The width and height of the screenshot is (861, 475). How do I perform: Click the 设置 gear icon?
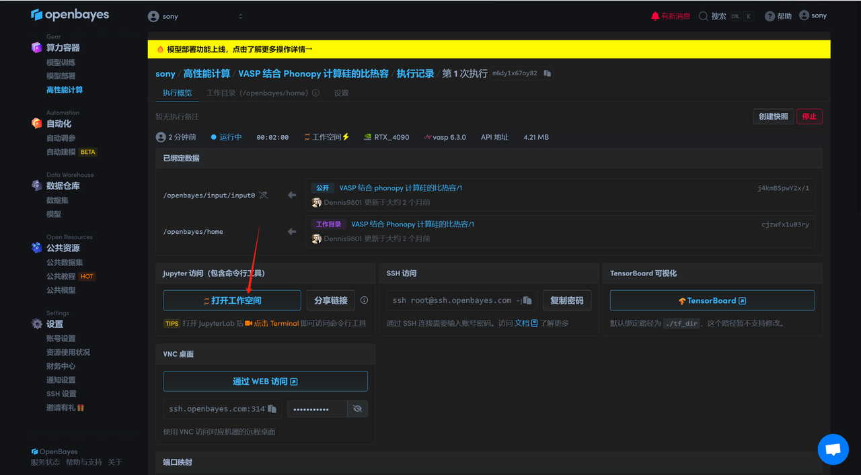[36, 324]
